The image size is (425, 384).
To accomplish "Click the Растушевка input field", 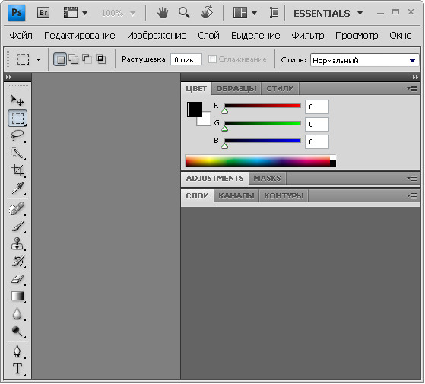I will pos(186,59).
